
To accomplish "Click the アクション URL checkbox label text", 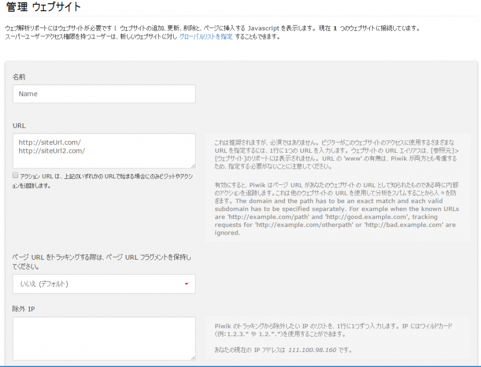I will 106,180.
